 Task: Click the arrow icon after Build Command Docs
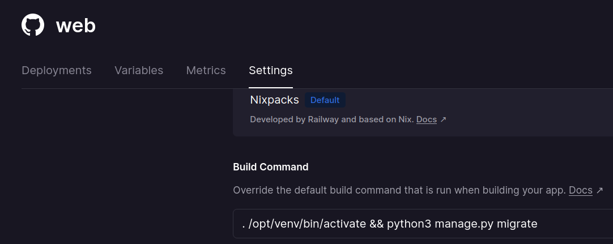click(599, 191)
